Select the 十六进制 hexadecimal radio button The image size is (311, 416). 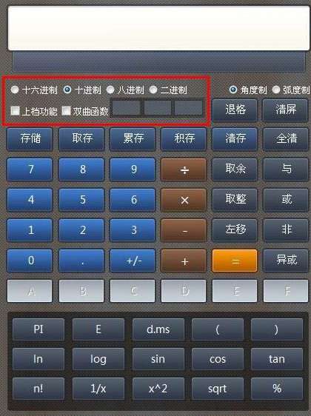point(15,90)
